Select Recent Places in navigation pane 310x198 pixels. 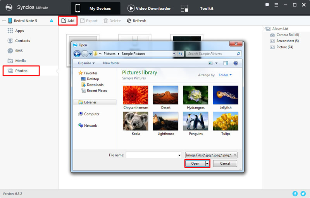click(x=94, y=91)
